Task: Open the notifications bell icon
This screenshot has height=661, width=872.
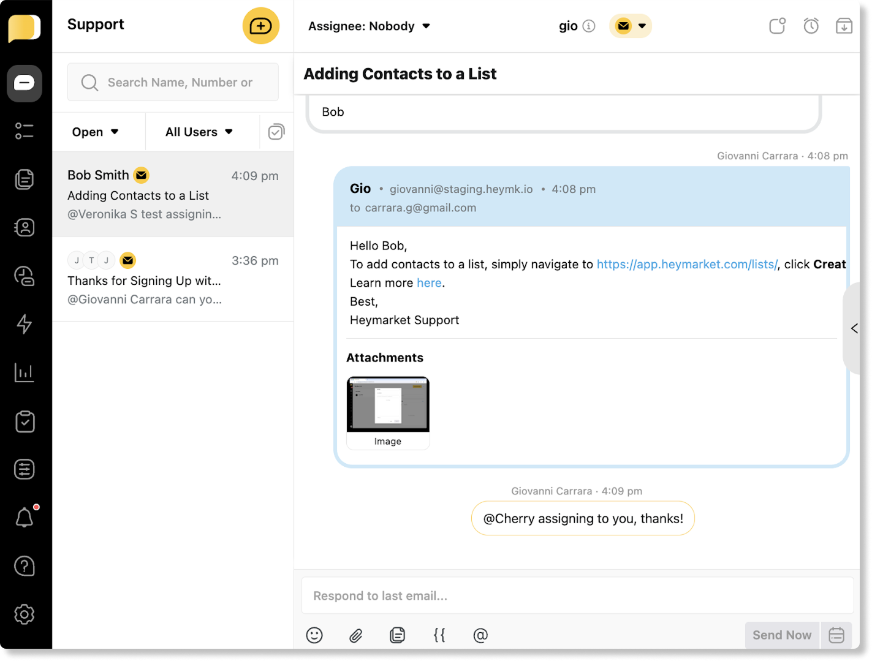Action: [25, 518]
